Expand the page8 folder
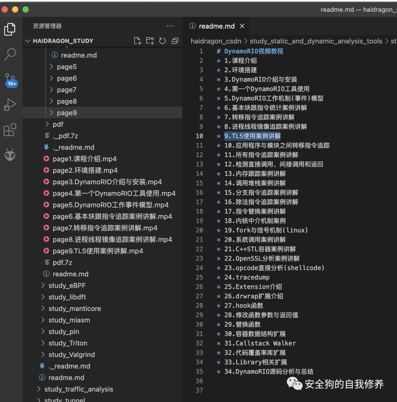 pyautogui.click(x=102, y=101)
